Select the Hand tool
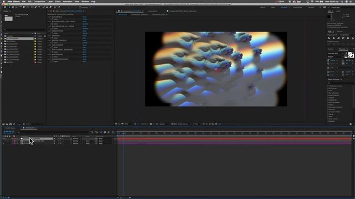The width and height of the screenshot is (355, 199). tap(13, 7)
